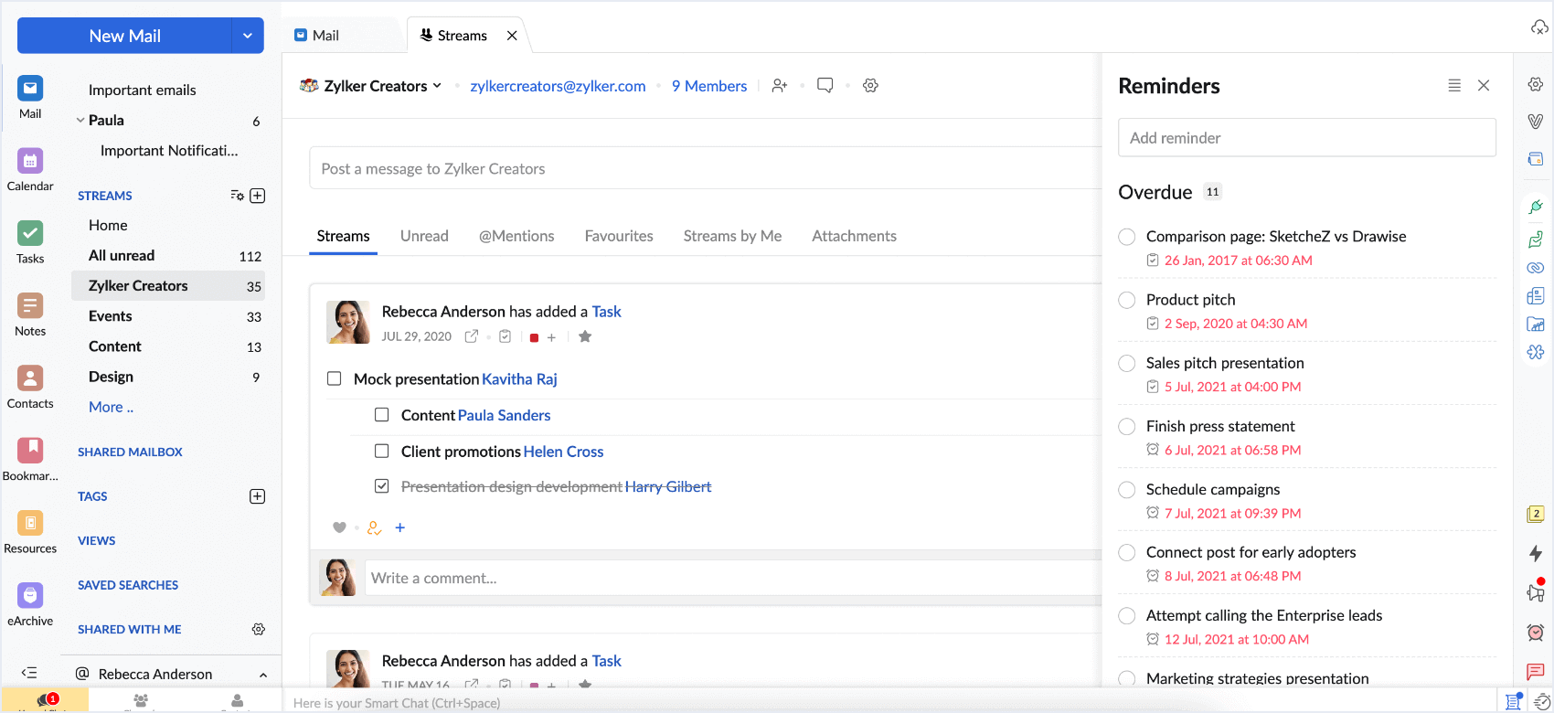This screenshot has width=1554, height=713.
Task: Add a new tag with plus icon
Action: pos(258,496)
